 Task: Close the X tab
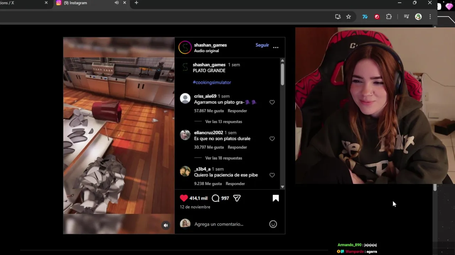point(46,3)
